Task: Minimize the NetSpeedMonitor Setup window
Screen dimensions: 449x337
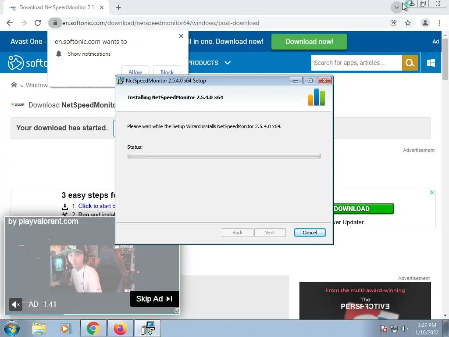Action: coord(296,81)
